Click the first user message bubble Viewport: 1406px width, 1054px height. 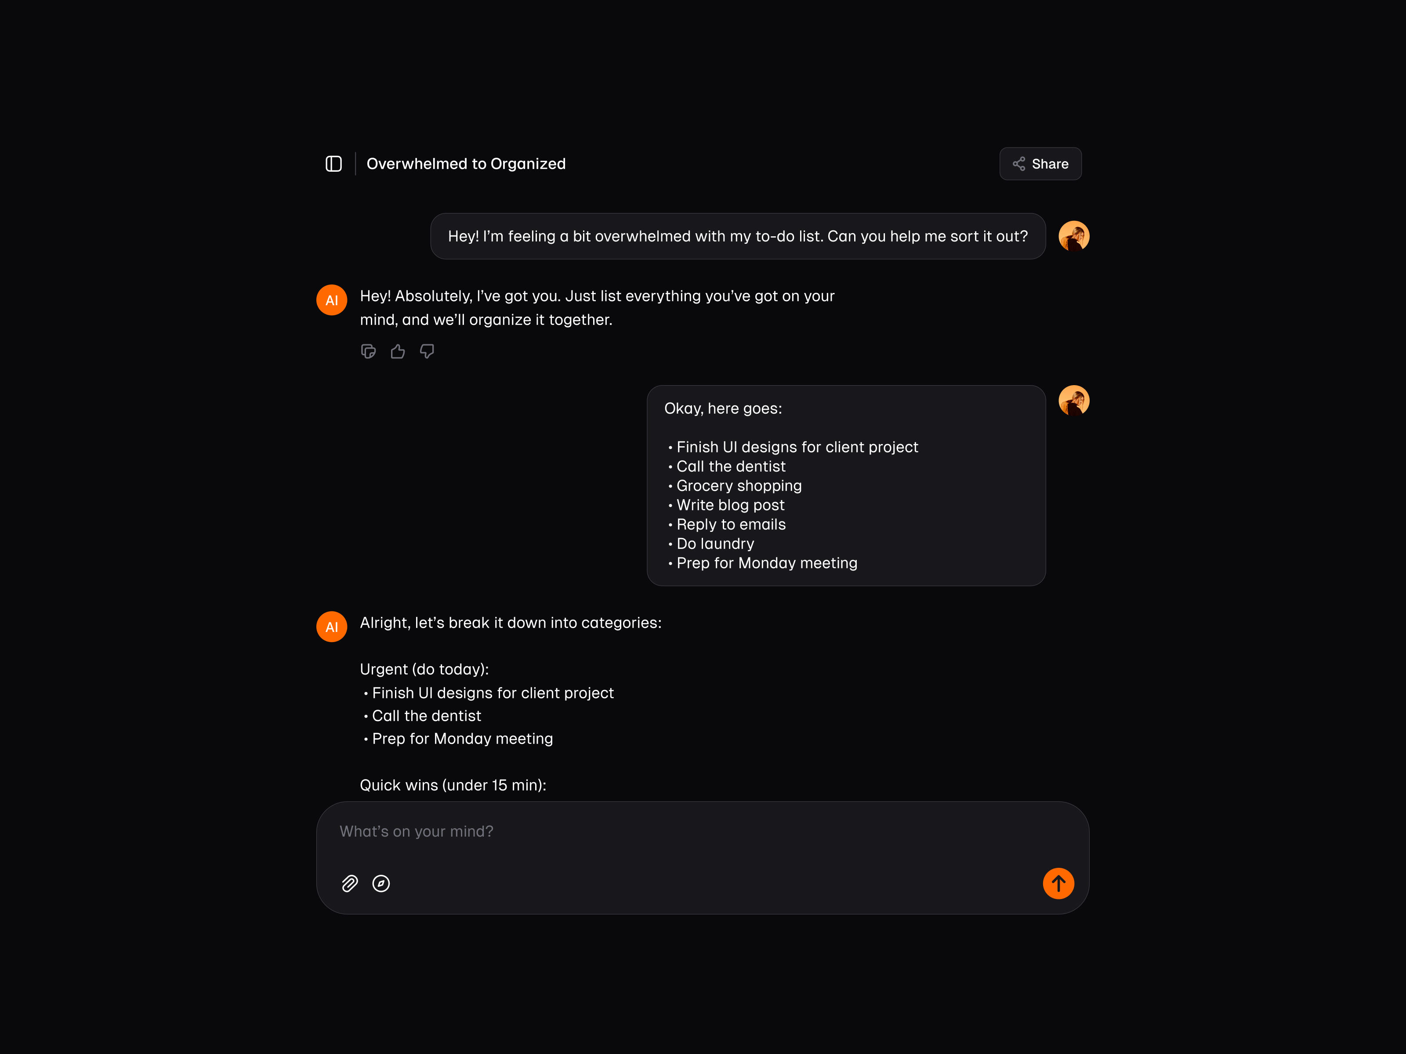pos(737,236)
